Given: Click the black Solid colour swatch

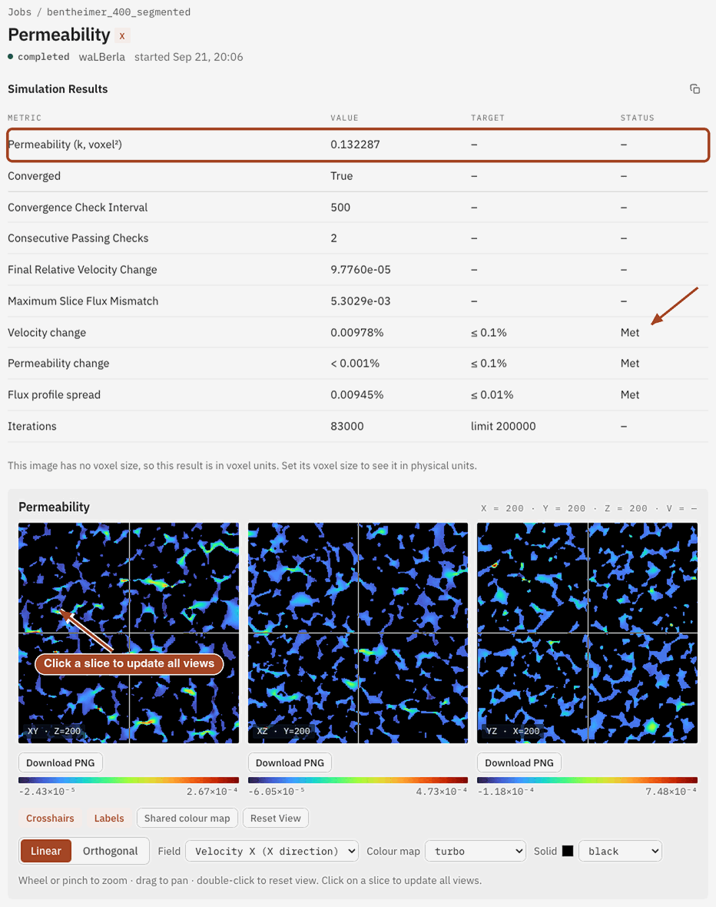Looking at the screenshot, I should click(568, 851).
